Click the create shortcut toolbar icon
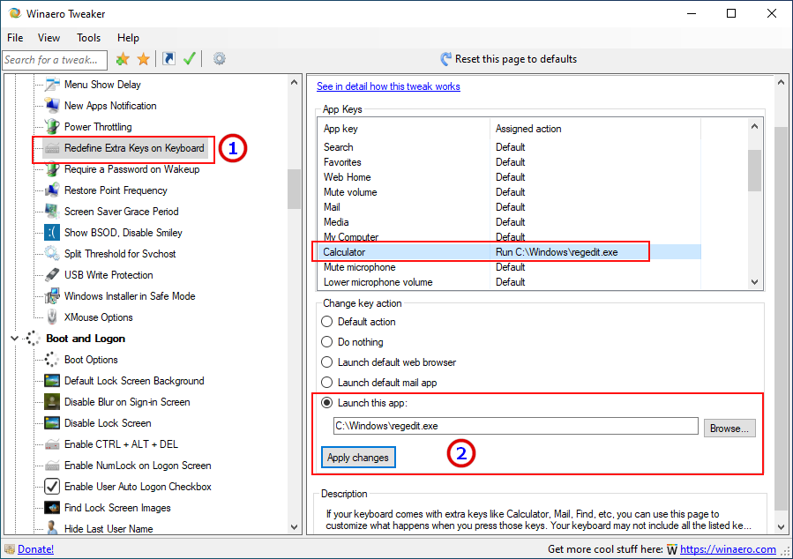The width and height of the screenshot is (793, 559). click(x=168, y=59)
